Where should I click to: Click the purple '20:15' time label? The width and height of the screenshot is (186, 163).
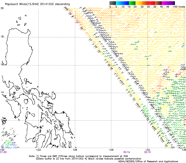pyautogui.click(x=148, y=152)
